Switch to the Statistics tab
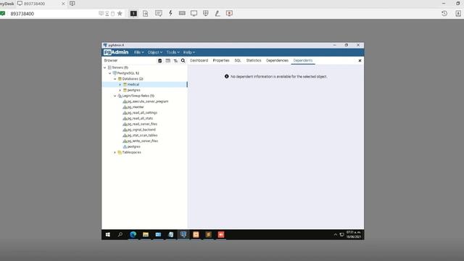 click(254, 60)
